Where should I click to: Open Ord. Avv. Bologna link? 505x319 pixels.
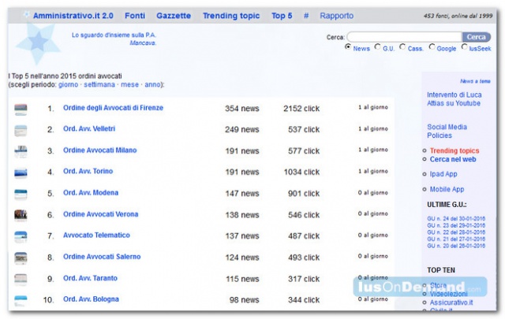91,299
